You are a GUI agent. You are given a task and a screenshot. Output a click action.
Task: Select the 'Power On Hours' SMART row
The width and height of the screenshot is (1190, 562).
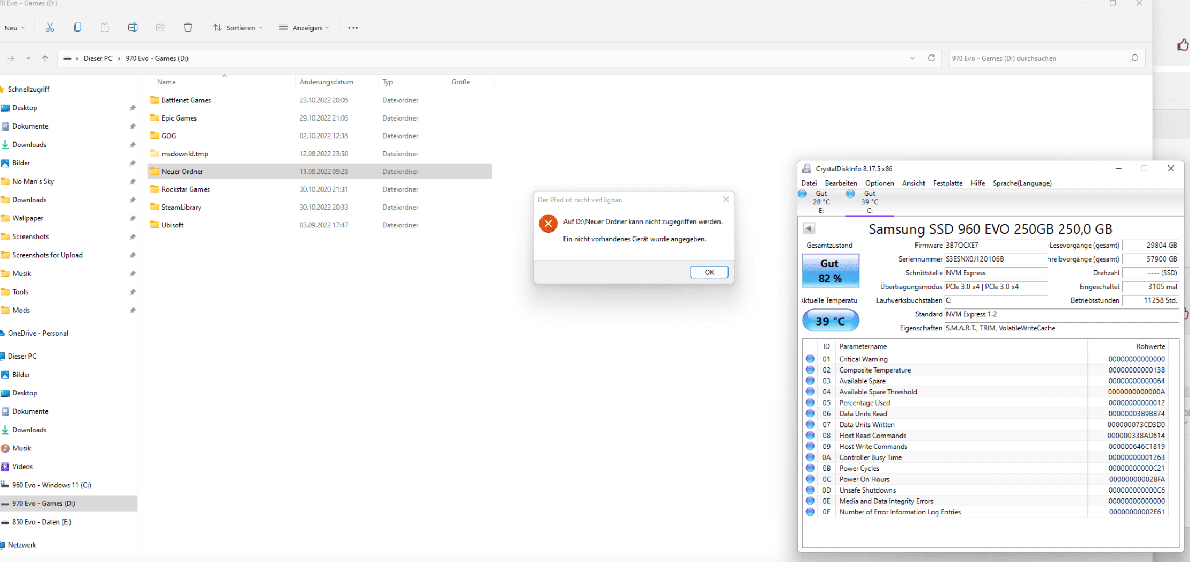pyautogui.click(x=985, y=479)
